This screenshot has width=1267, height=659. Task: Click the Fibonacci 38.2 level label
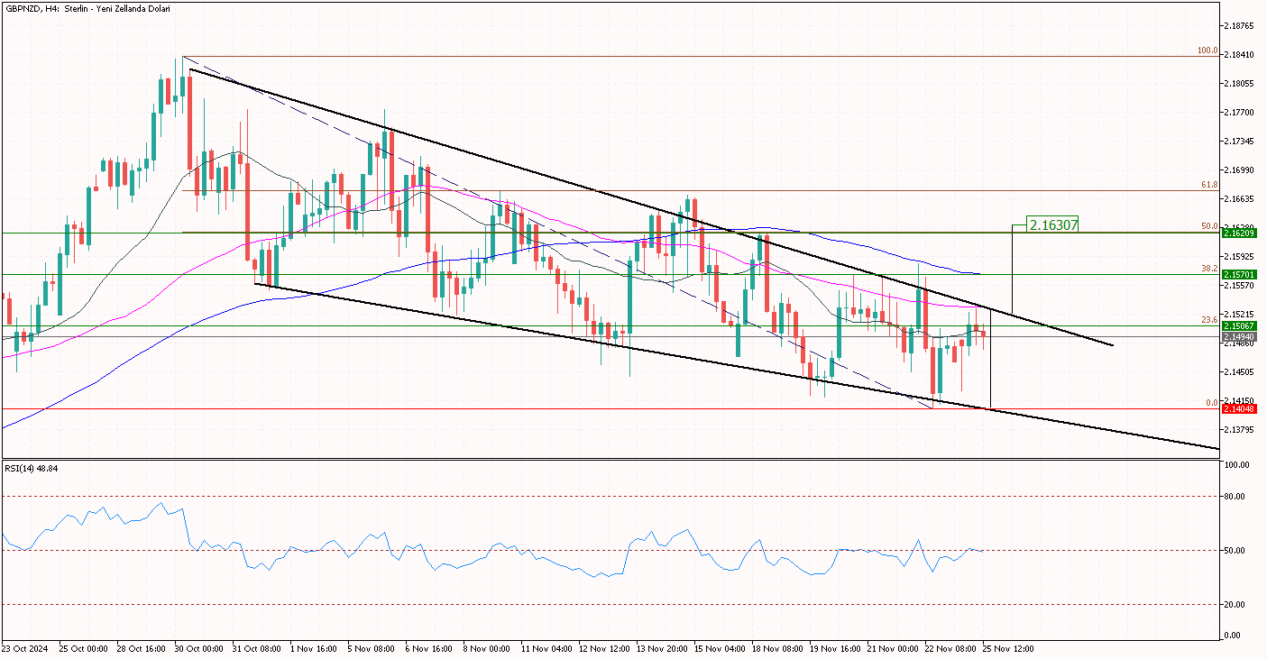tap(1210, 269)
